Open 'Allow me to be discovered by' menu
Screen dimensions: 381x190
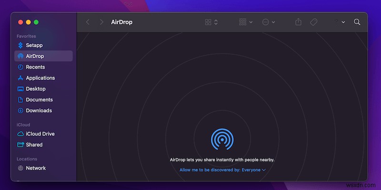[x=222, y=170]
